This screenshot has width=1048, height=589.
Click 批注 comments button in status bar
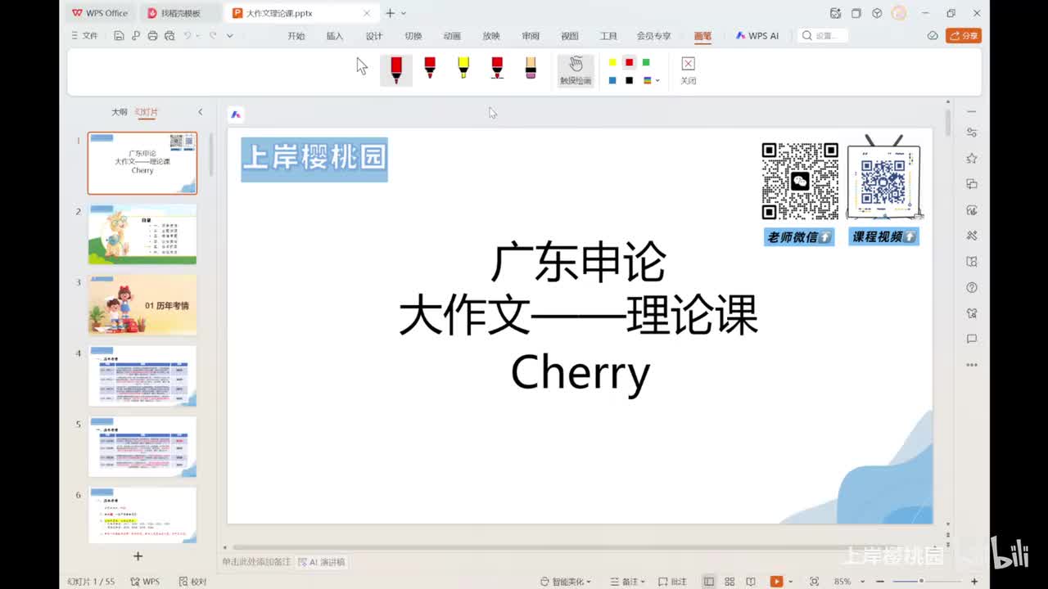(x=672, y=582)
